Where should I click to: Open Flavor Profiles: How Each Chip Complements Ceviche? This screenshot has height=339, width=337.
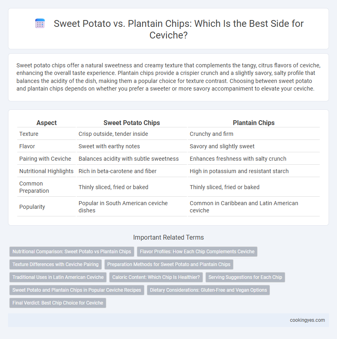click(x=197, y=252)
